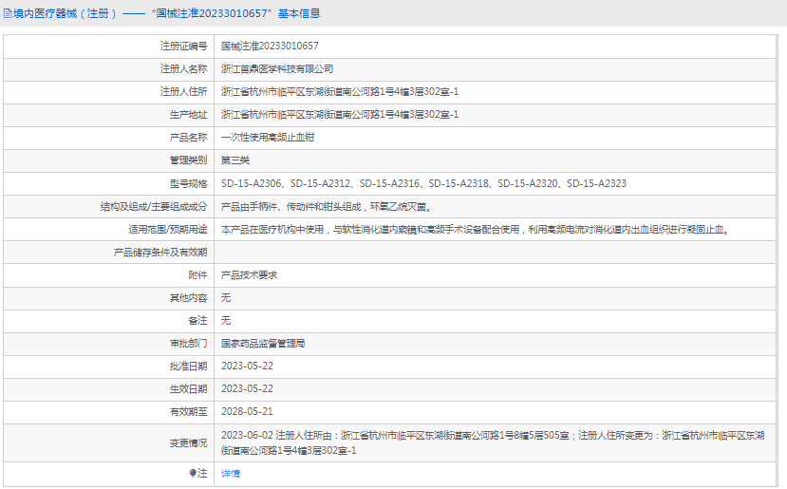Click the 批准日期 label
This screenshot has width=787, height=489.
[188, 367]
